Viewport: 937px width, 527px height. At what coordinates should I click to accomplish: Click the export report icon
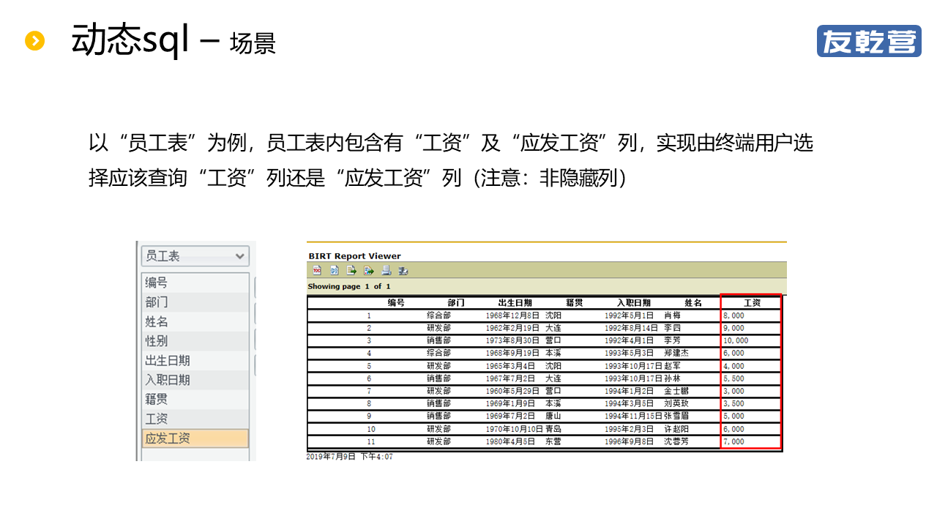(x=369, y=270)
